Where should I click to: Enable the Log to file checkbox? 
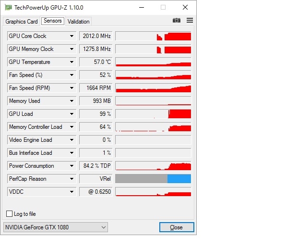tap(9, 213)
